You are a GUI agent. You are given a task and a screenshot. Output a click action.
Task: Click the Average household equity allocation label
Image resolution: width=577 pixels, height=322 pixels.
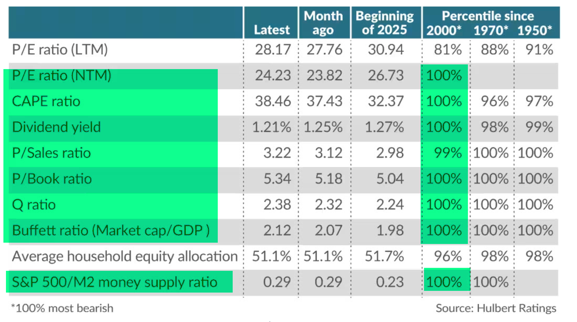coord(125,256)
